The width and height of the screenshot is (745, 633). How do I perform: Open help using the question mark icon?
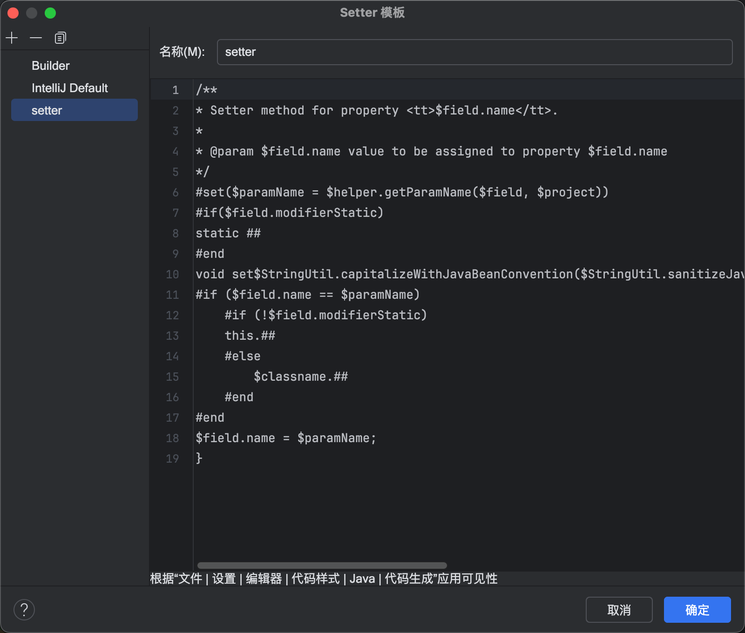24,609
